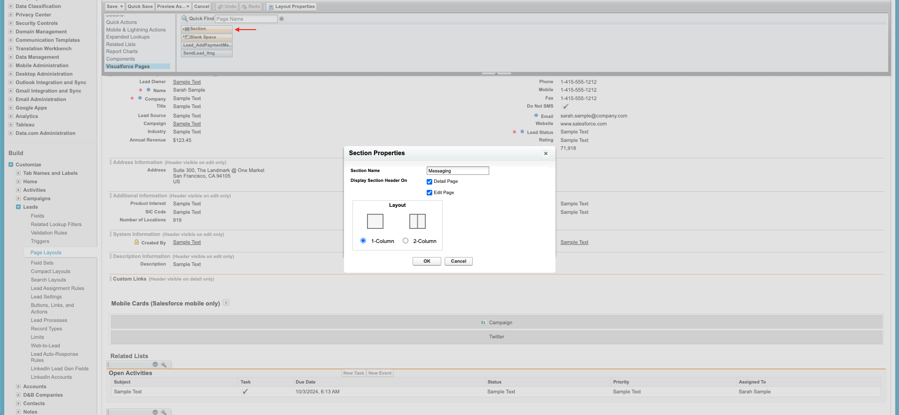Open Layout Properties from toolbar
Screen dimensions: 899x415
291,7
